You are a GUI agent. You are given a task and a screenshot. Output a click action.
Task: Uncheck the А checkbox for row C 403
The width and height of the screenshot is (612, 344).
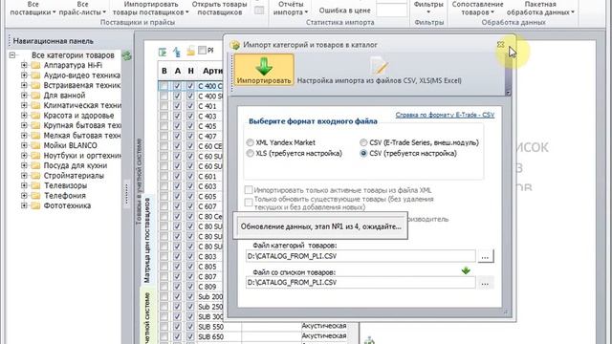(x=177, y=117)
